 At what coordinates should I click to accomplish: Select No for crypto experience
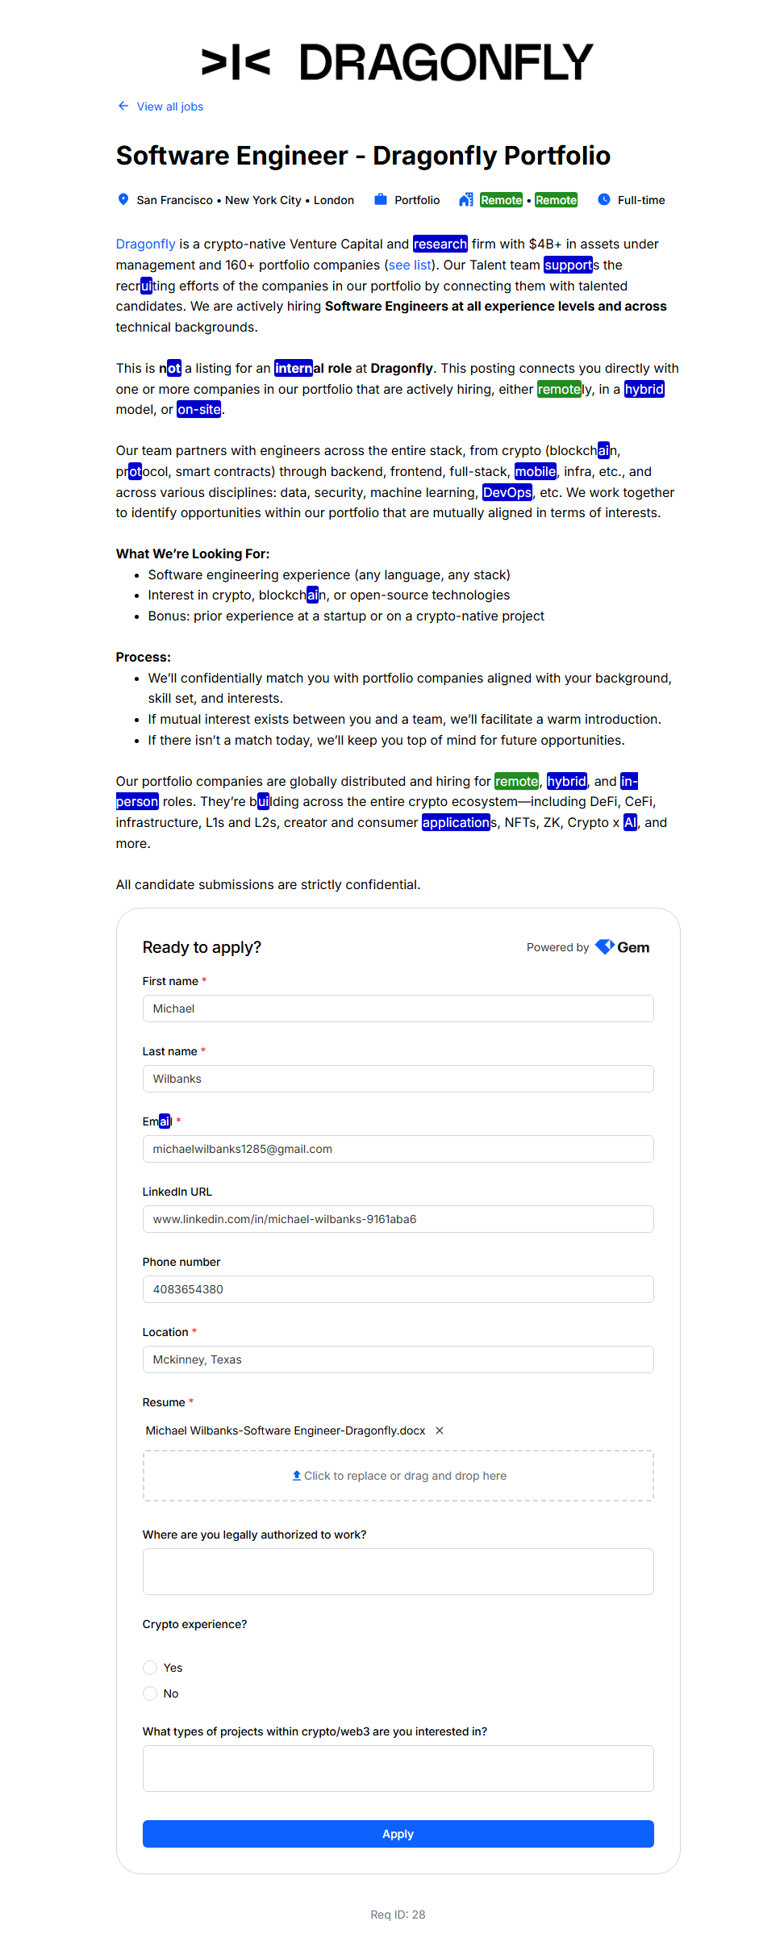click(150, 1694)
